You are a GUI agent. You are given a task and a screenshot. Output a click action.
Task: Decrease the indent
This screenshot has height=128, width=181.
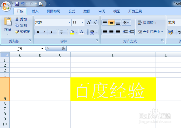click(x=125, y=32)
